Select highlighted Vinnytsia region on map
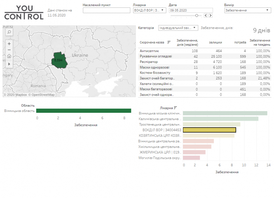Screen dimensions: 274x198 [59, 60]
